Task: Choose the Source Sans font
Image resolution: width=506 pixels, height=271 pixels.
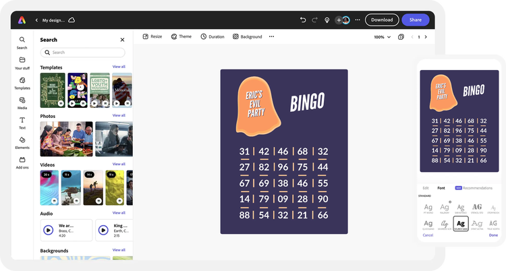Action: [461, 224]
